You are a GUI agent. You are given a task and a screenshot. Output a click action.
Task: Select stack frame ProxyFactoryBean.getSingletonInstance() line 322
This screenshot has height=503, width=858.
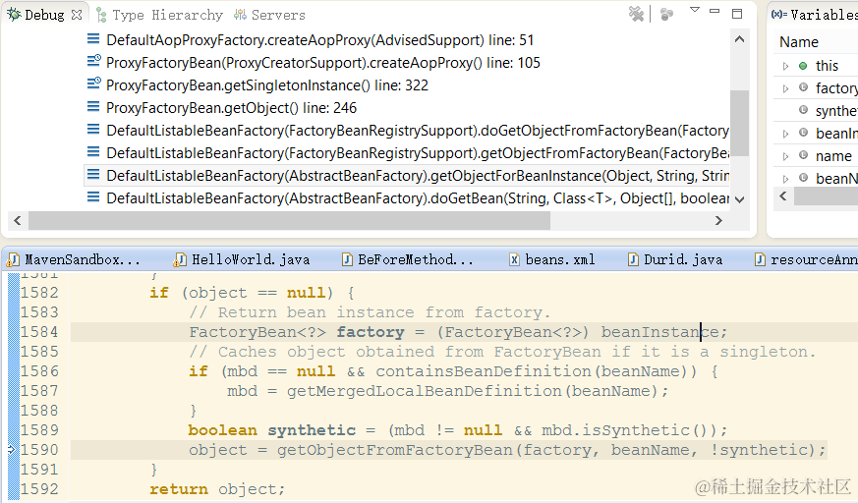click(x=267, y=85)
